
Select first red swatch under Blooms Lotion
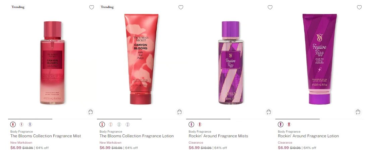[102, 124]
